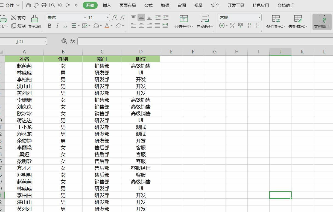Open print preview from quick toolbar
The width and height of the screenshot is (333, 212).
click(x=52, y=5)
